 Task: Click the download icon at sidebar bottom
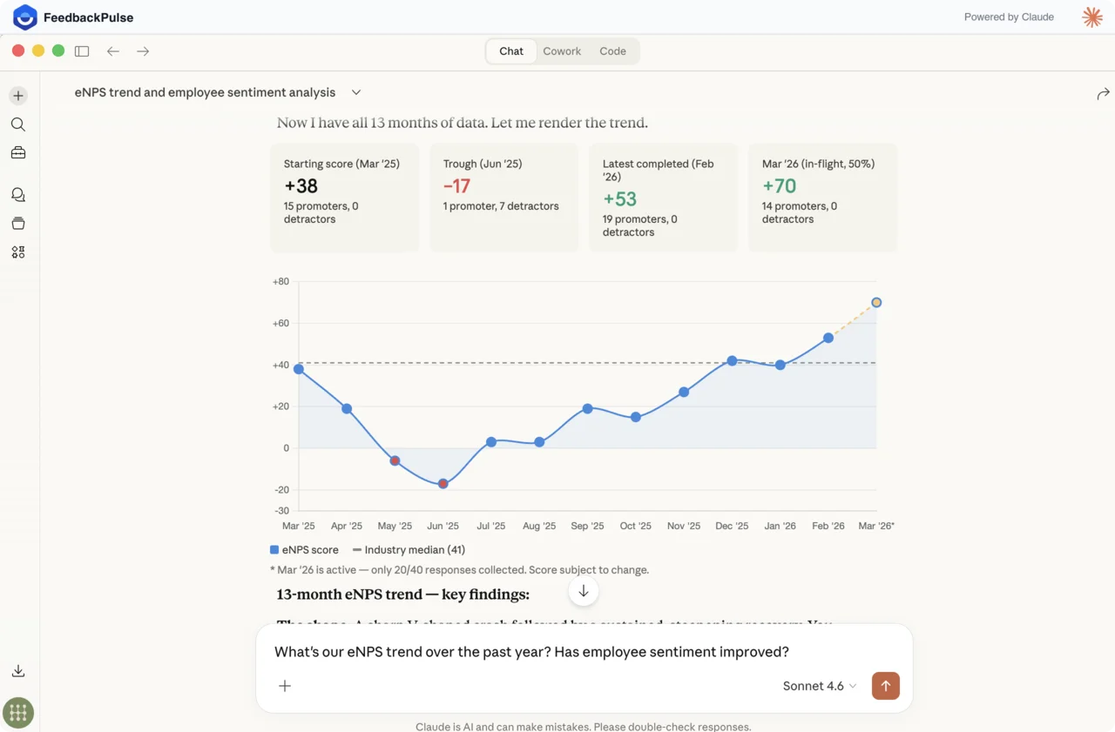pos(18,670)
